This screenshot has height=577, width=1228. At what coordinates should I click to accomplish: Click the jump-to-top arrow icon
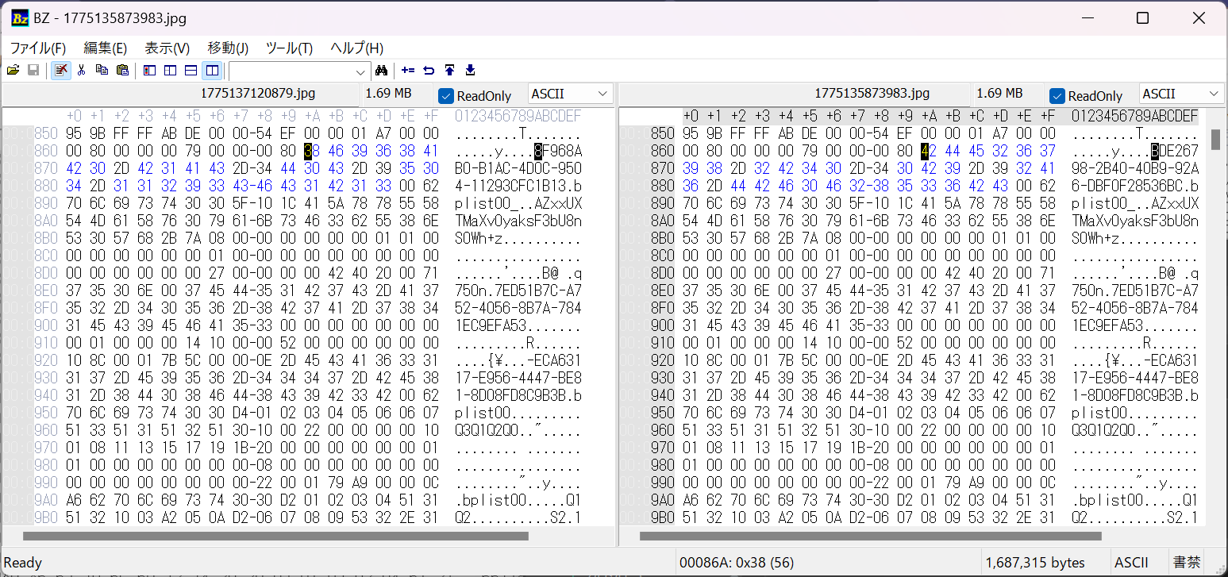point(449,71)
